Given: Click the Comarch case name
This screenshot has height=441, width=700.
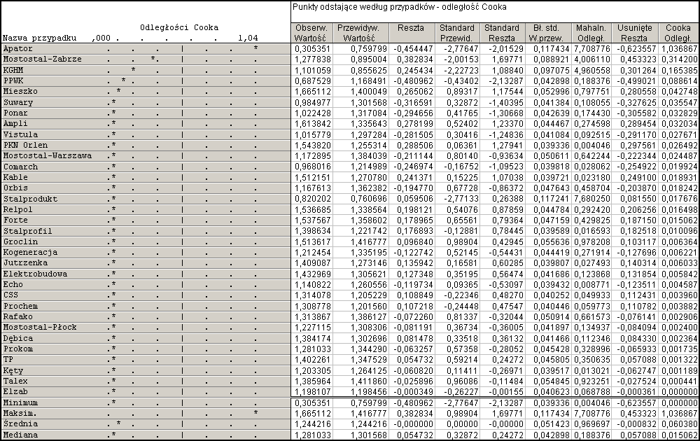Looking at the screenshot, I should point(20,167).
